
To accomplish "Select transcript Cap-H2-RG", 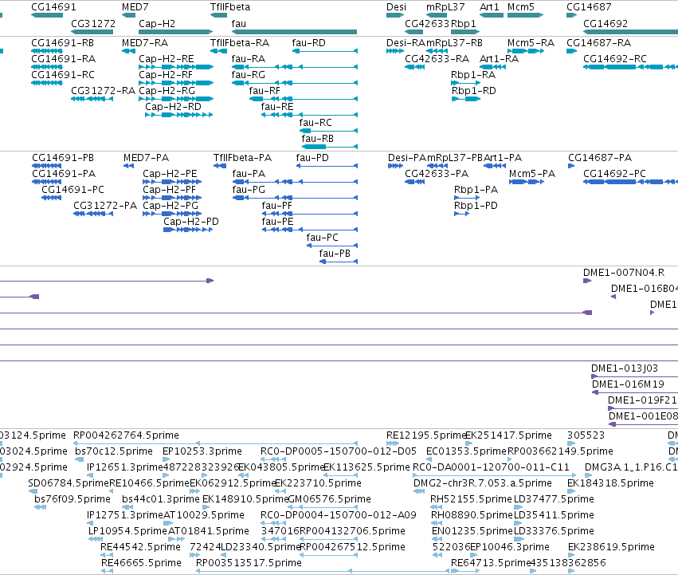I will click(x=176, y=99).
